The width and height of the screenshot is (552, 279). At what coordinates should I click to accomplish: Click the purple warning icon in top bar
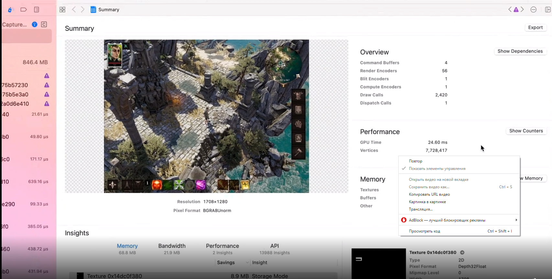516,10
